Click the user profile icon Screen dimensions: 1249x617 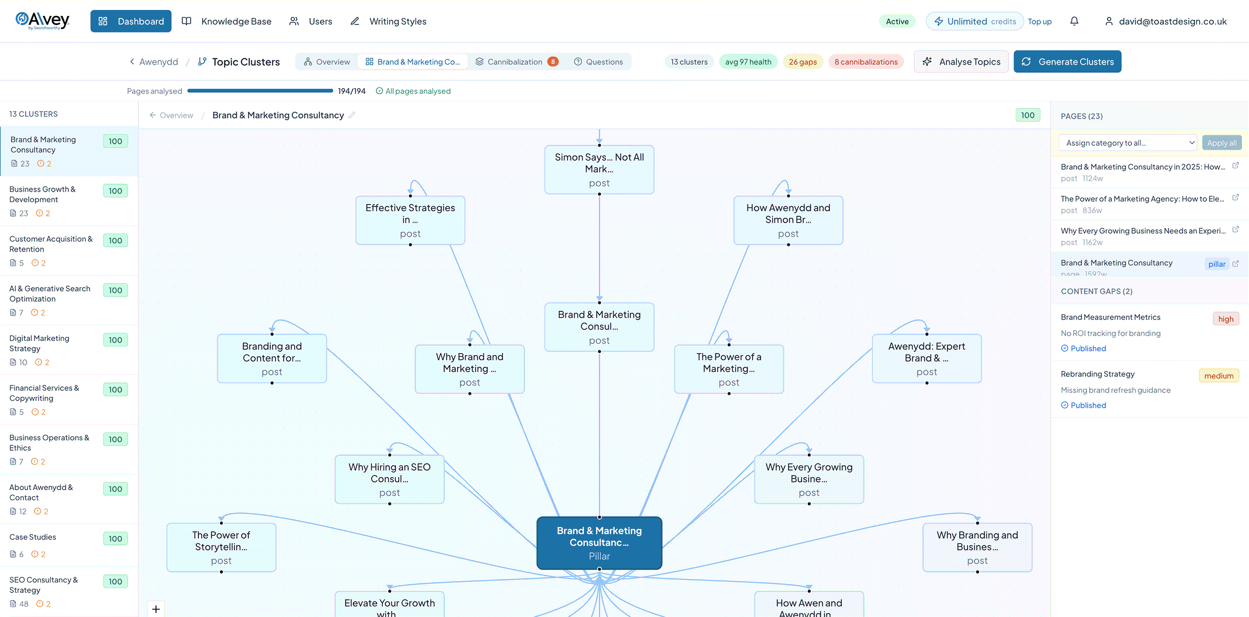point(1109,21)
